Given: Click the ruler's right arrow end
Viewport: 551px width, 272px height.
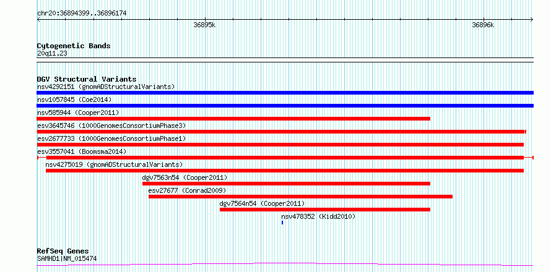Looking at the screenshot, I should pos(532,19).
